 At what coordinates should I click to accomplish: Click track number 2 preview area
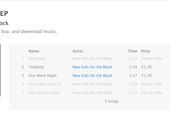pos(23,67)
